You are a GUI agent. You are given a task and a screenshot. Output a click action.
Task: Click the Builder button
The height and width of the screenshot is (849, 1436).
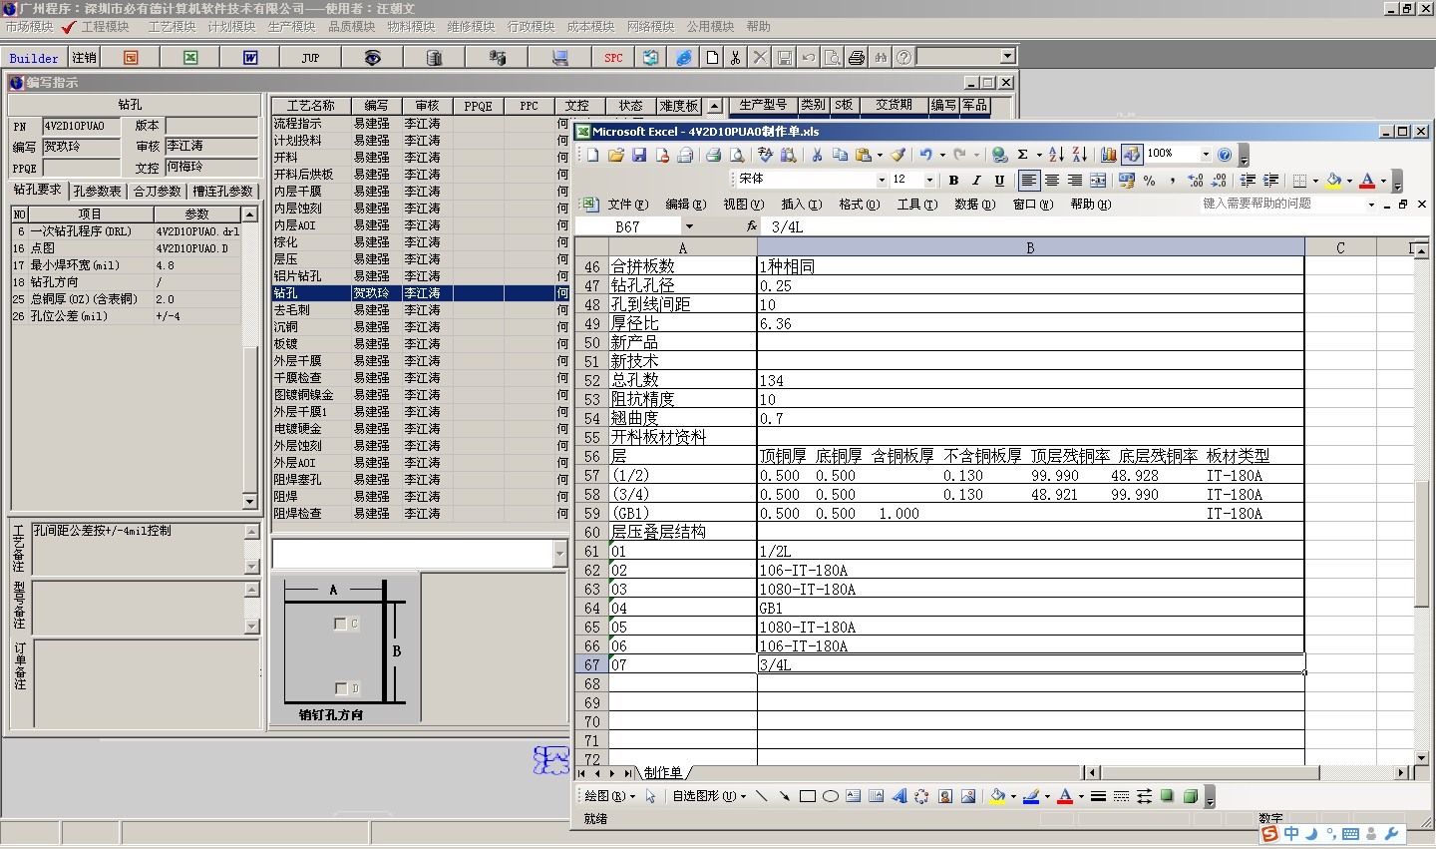click(34, 58)
